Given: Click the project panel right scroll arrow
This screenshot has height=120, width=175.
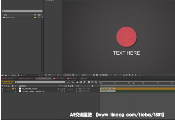Looking at the screenshot, I should click(x=40, y=75).
